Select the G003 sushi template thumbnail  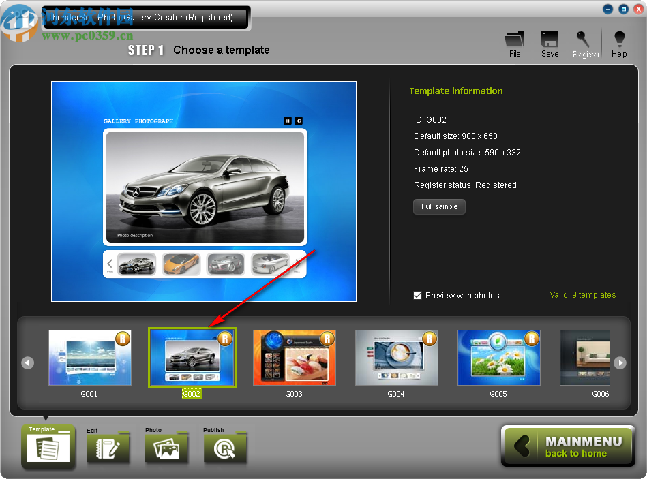[294, 357]
